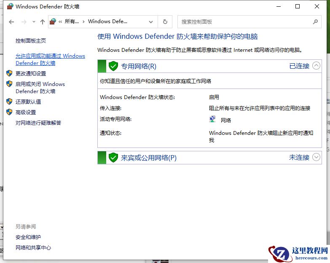
Task: Click 你知道且信任的用户和设备所在的家庭或工作网络 description
Action: [x=156, y=81]
